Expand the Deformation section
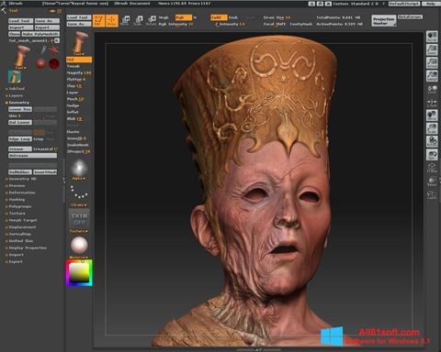This screenshot has height=352, width=441. point(21,192)
